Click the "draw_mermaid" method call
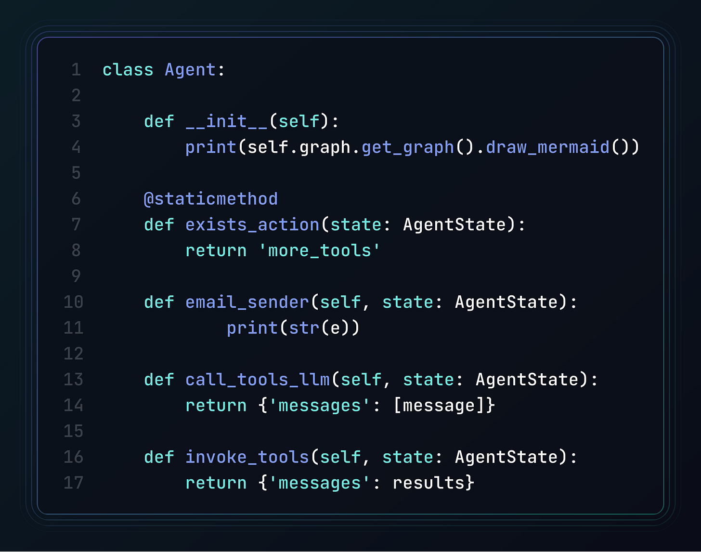 [x=548, y=147]
